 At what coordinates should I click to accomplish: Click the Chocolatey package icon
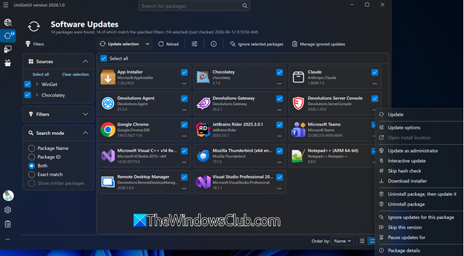[x=203, y=77]
